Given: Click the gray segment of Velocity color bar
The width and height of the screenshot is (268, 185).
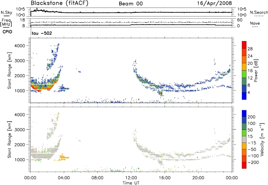Looking at the screenshot, I should [244, 139].
